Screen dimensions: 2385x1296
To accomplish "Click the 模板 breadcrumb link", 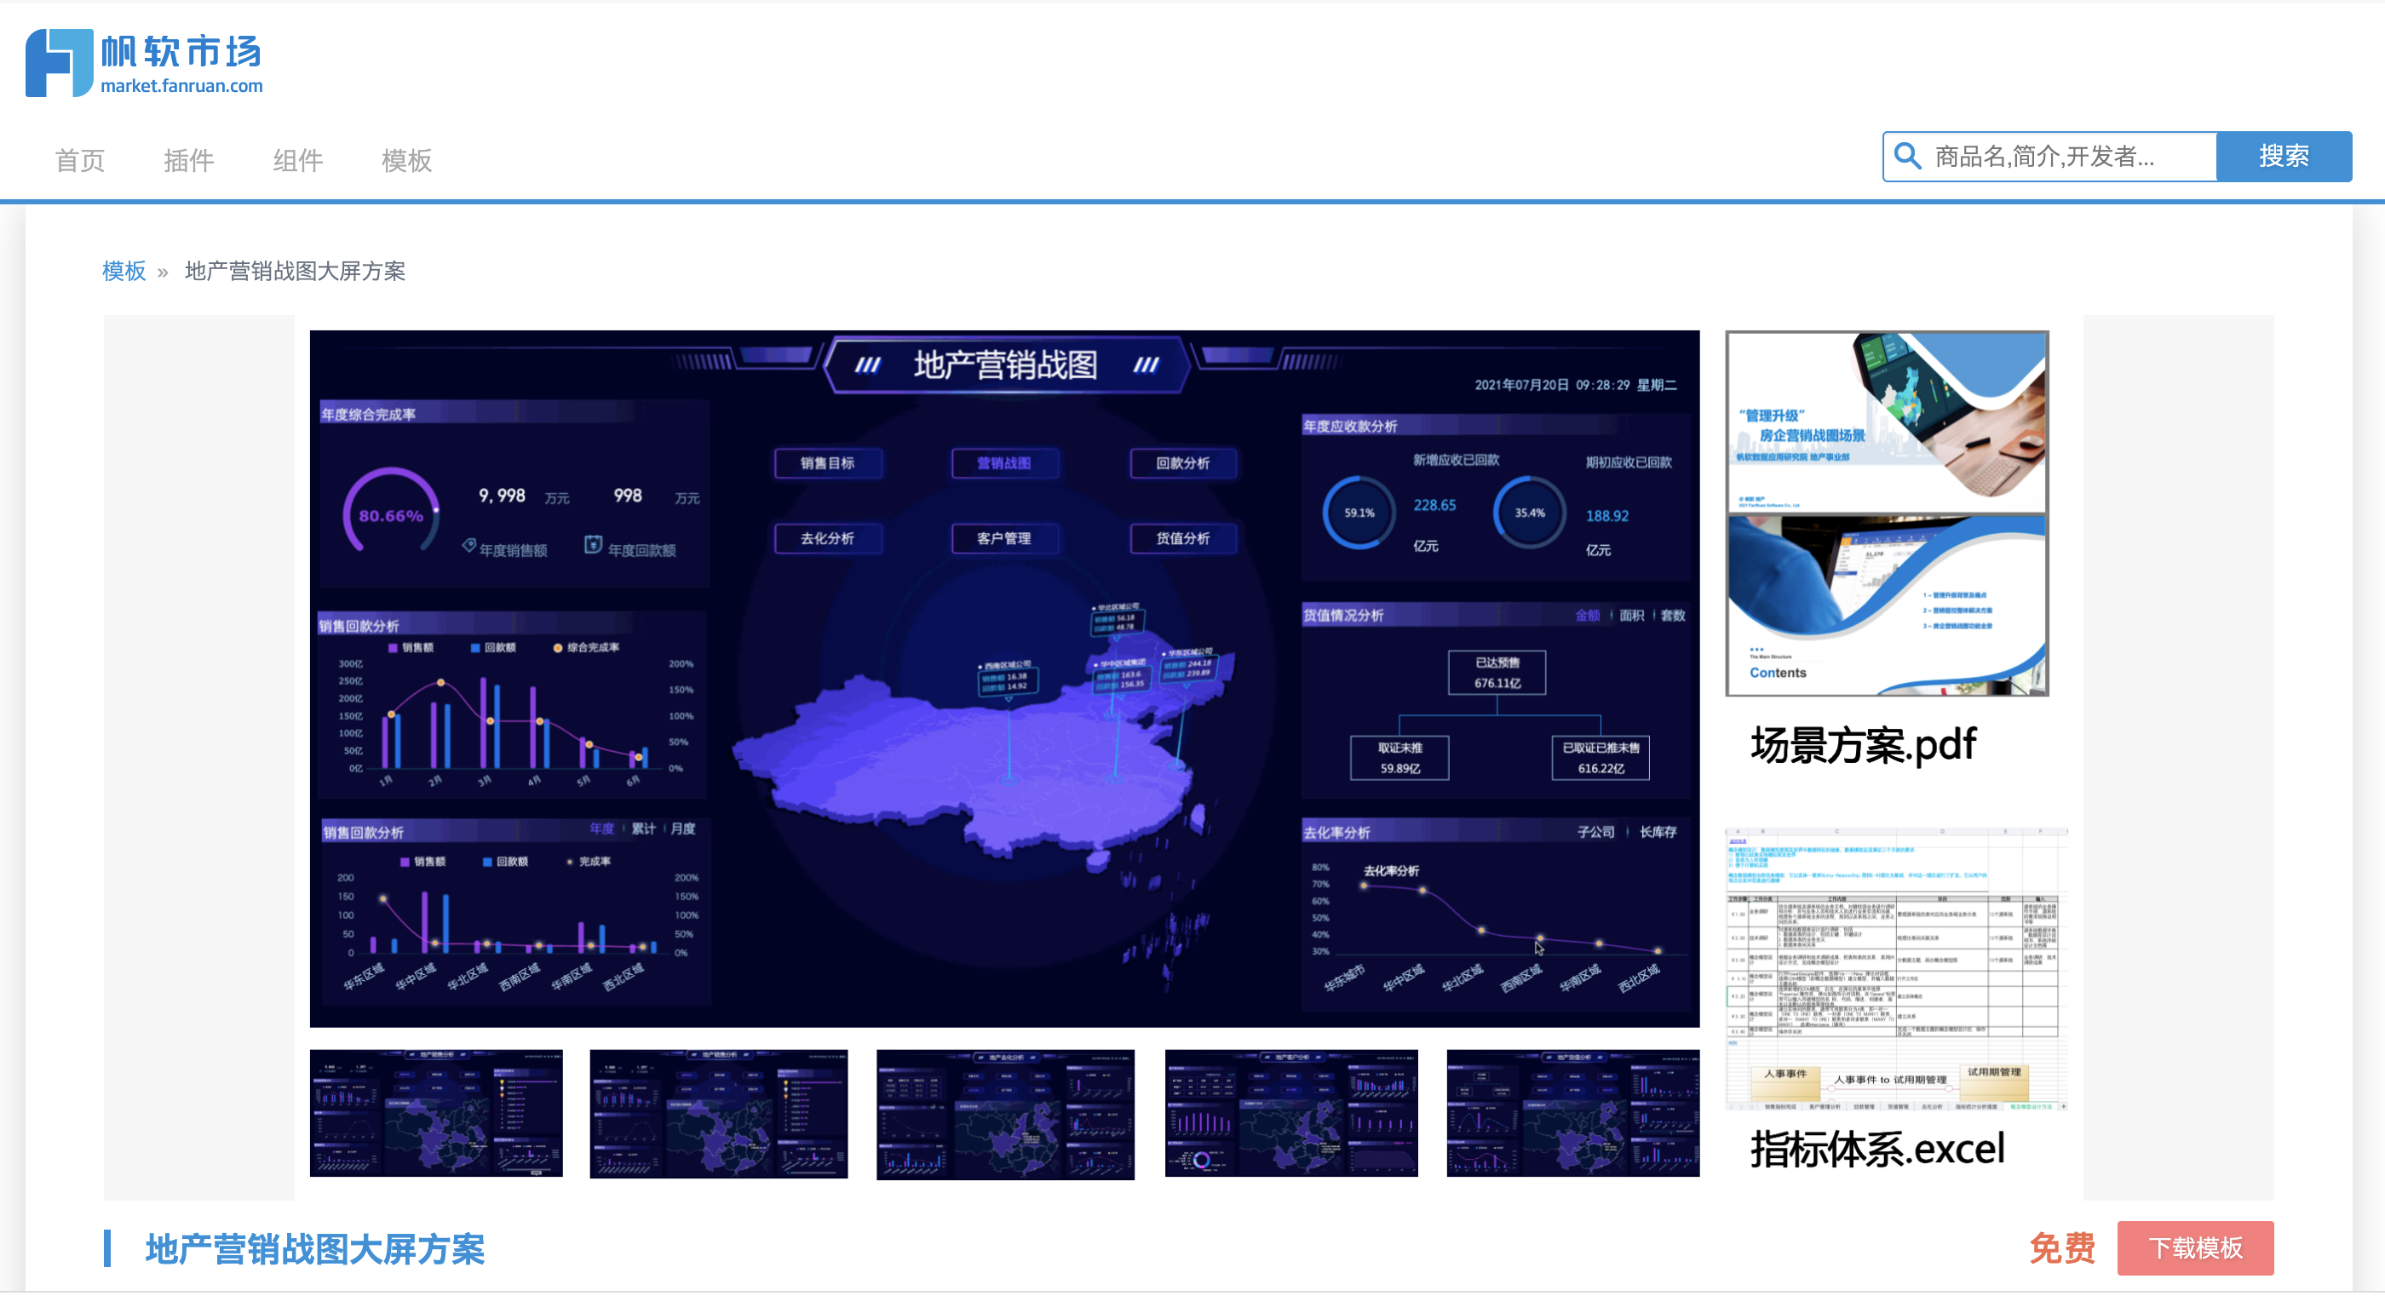I will point(124,272).
